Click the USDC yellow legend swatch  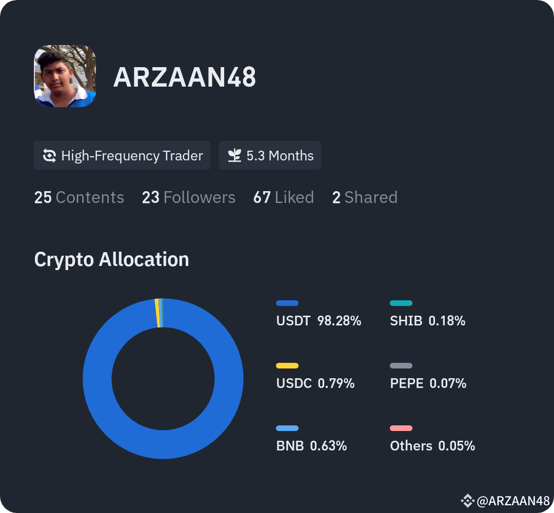point(287,365)
